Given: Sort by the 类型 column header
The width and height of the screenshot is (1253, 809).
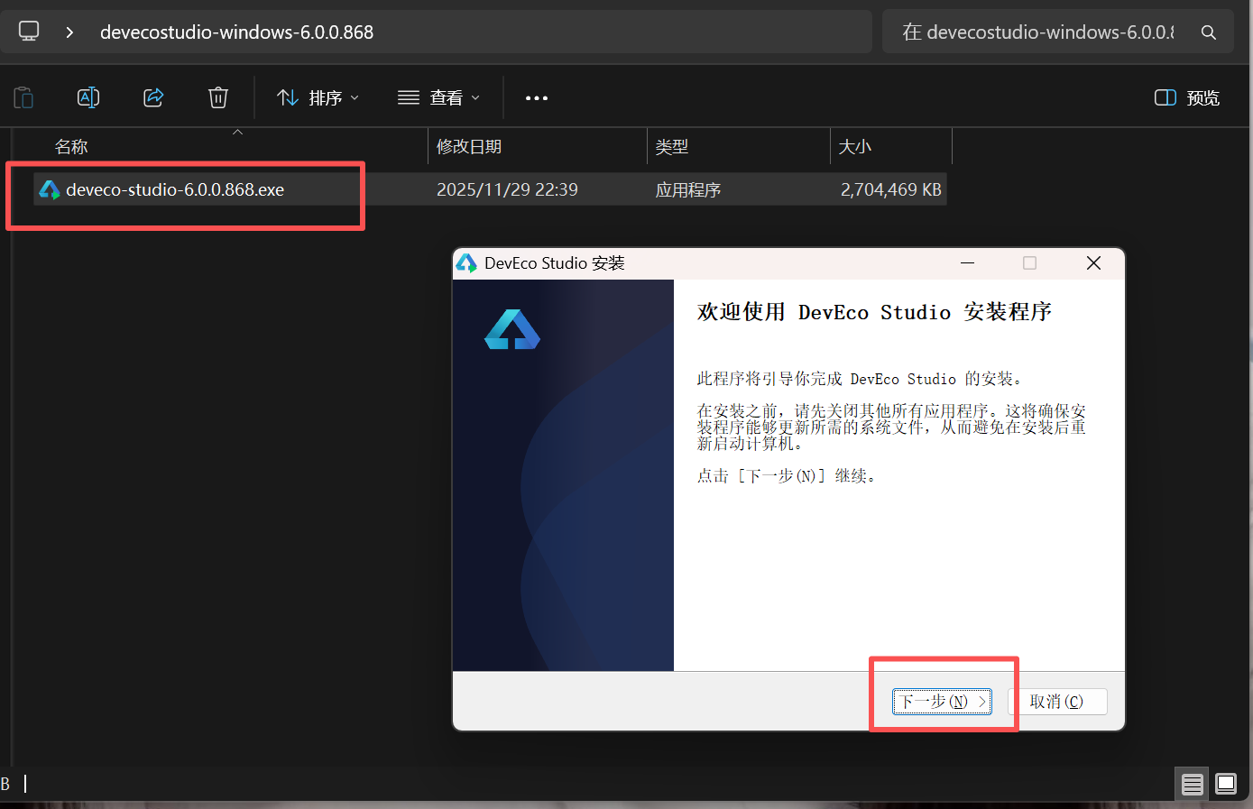Looking at the screenshot, I should click(672, 147).
